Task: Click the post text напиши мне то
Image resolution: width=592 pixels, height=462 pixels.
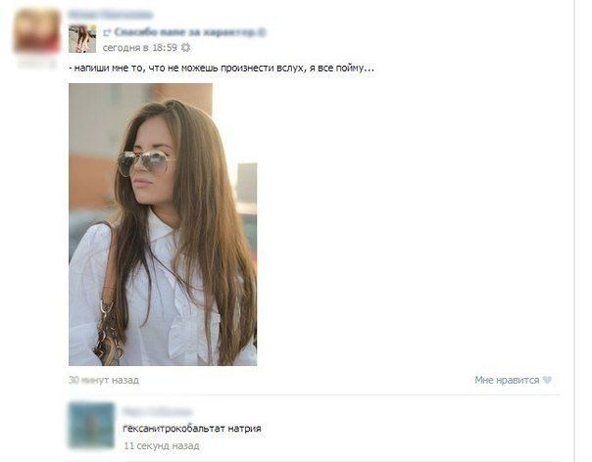Action: [x=222, y=68]
